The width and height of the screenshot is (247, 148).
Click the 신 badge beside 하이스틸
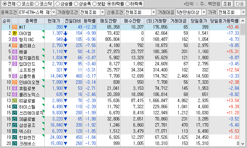tap(15, 107)
